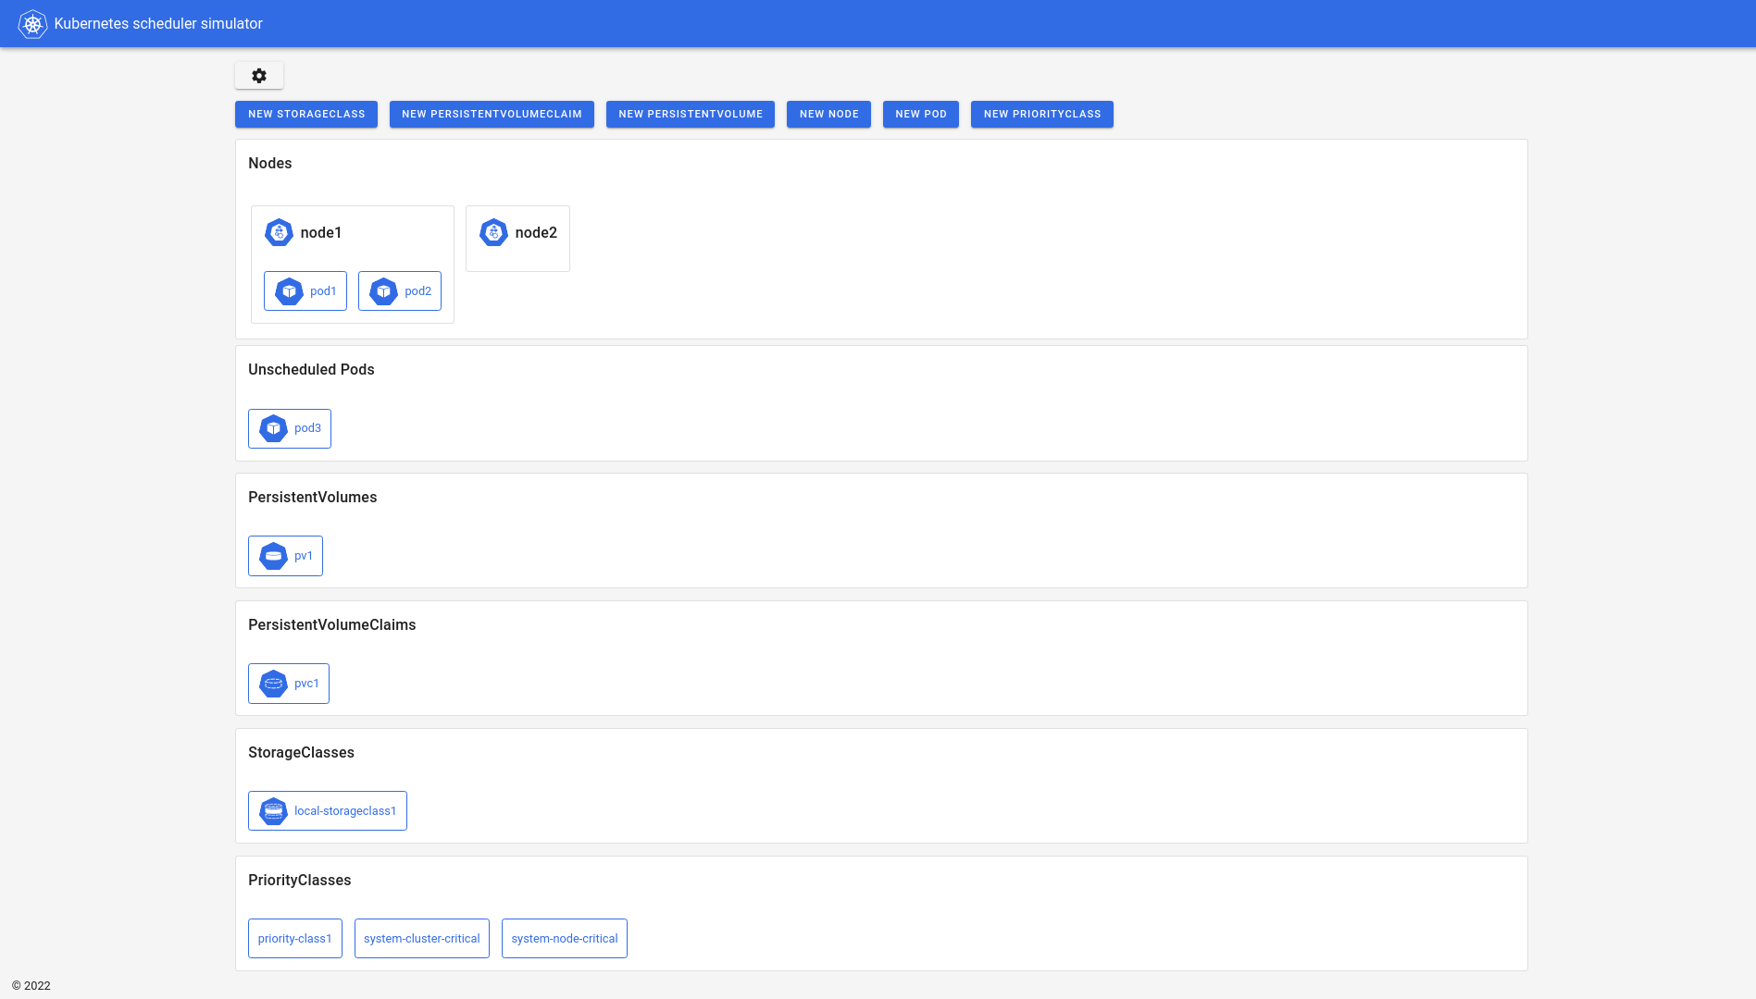Image resolution: width=1756 pixels, height=999 pixels.
Task: Click the pod2 cube icon
Action: [x=383, y=291]
